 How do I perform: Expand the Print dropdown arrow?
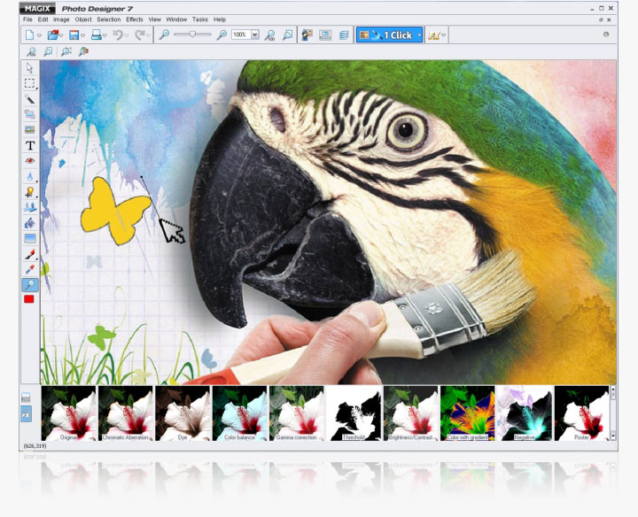105,35
